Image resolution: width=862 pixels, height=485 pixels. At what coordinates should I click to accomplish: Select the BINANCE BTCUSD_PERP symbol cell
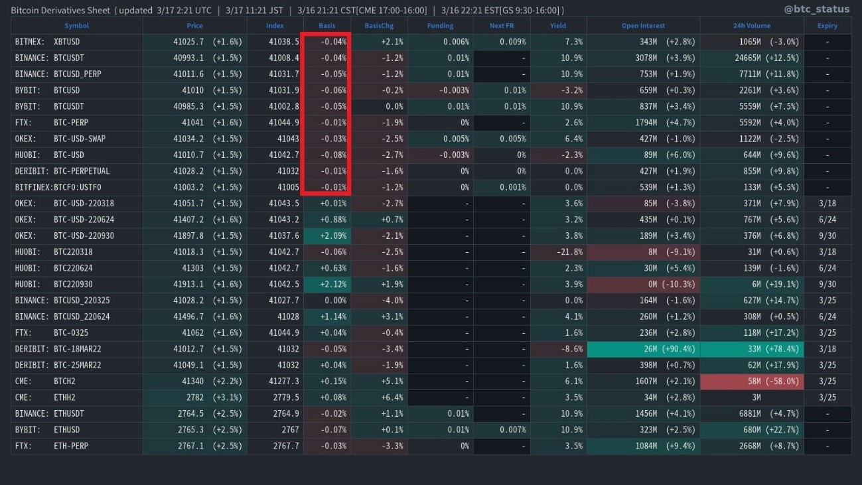[77, 74]
